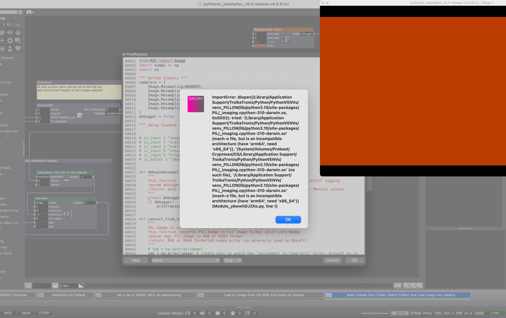506x318 pixels.
Task: Dismiss the ImportError alert with OK
Action: [x=288, y=220]
